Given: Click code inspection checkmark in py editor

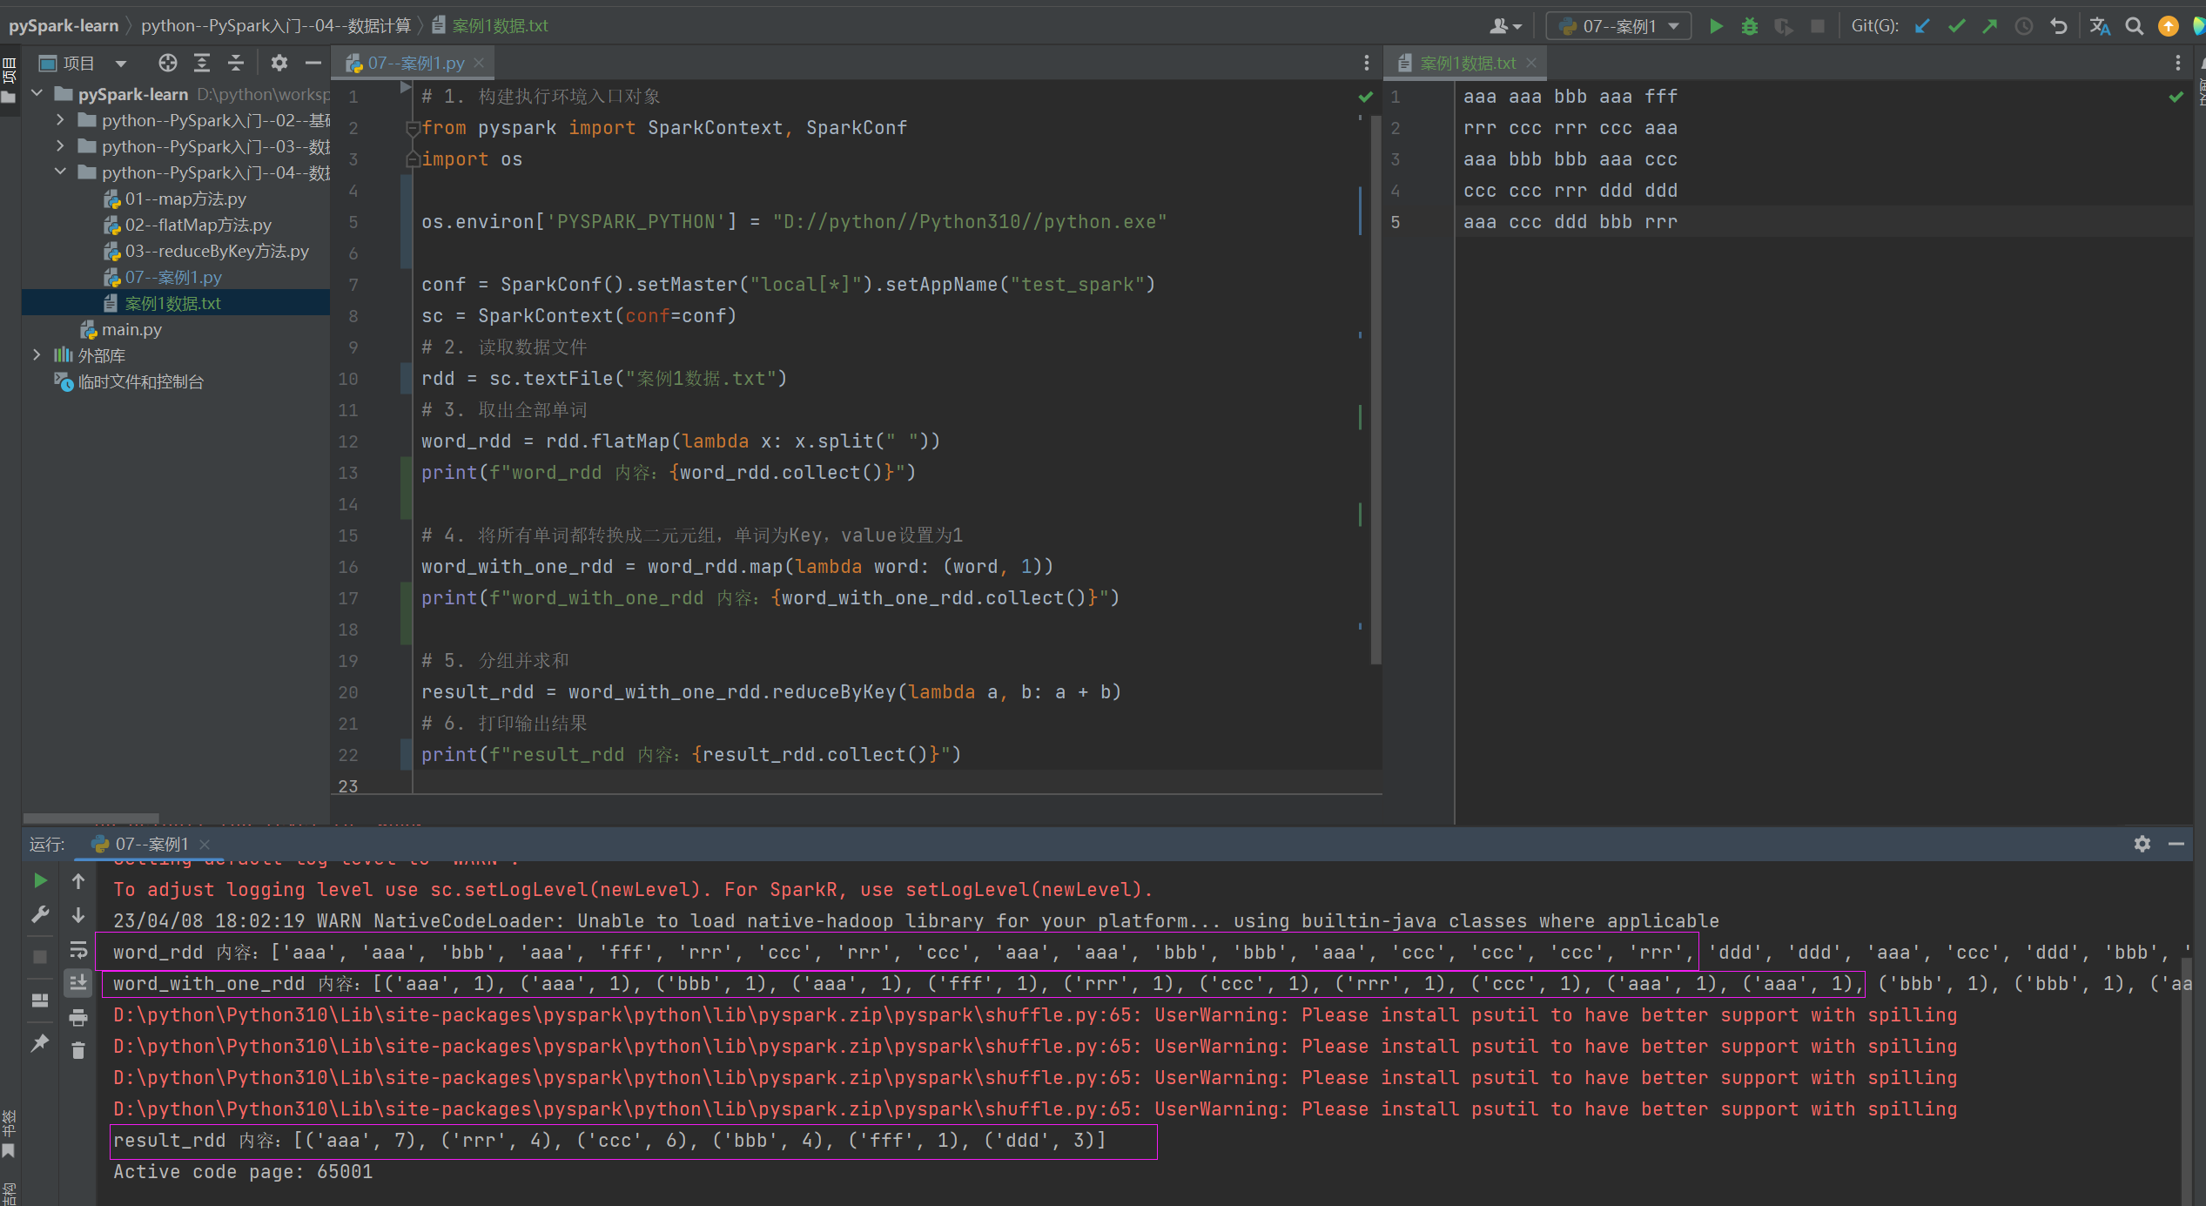Looking at the screenshot, I should click(1365, 96).
